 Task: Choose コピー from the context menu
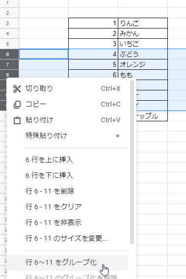35,104
